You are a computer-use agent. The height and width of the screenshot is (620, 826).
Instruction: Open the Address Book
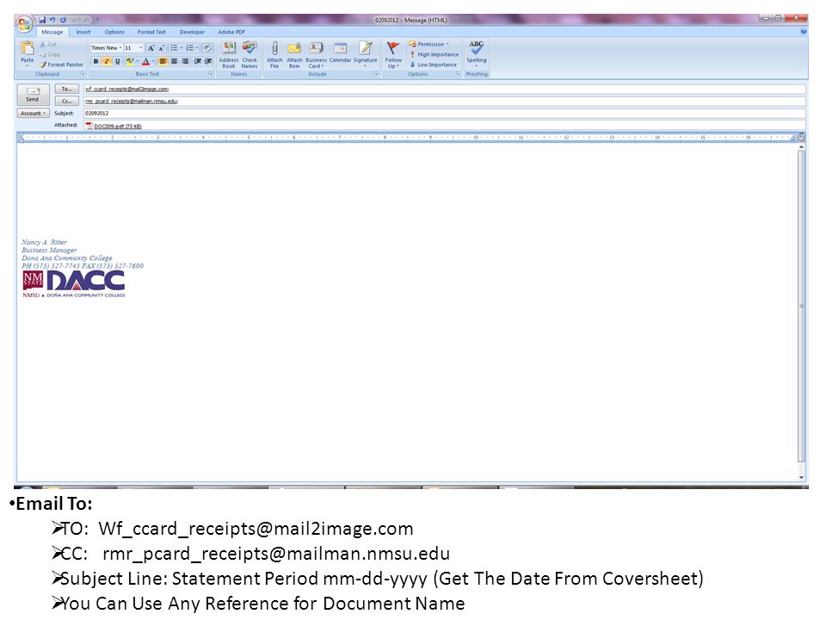(229, 55)
